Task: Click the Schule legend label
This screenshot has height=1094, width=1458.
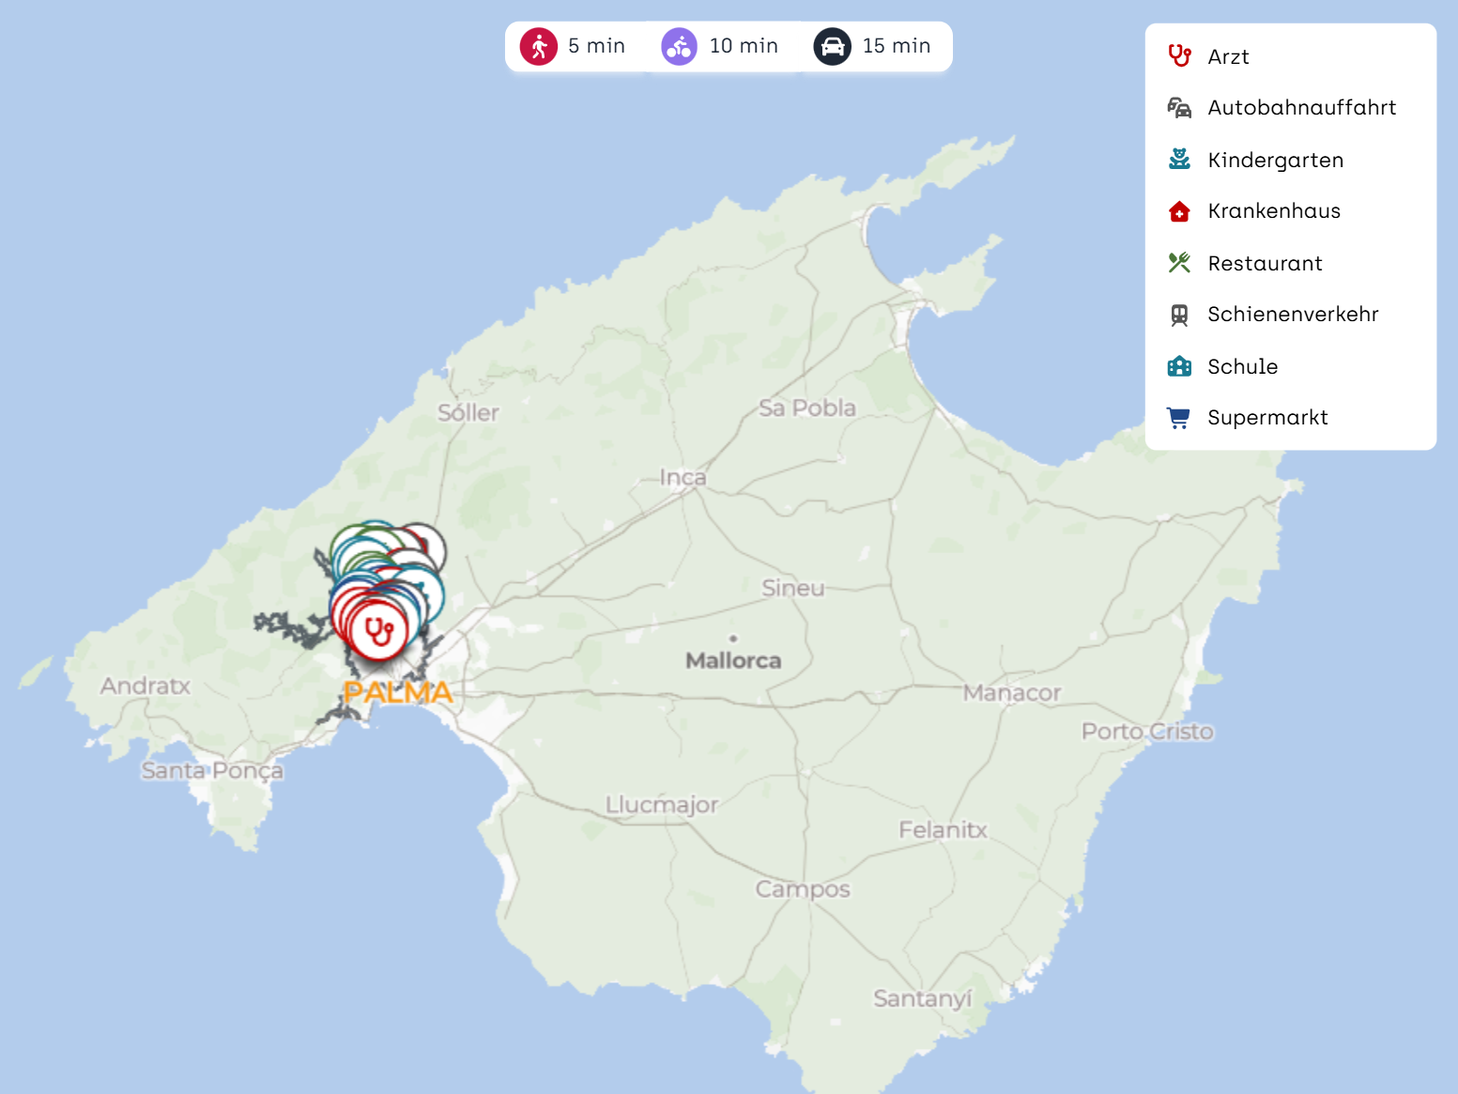Action: (1242, 366)
